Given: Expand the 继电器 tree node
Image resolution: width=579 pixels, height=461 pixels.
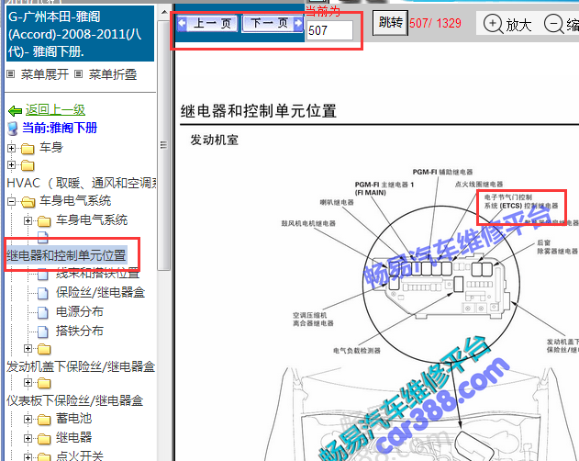Looking at the screenshot, I should 28,438.
